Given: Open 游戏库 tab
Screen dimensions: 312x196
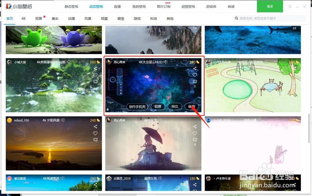Looking at the screenshot, I should tap(211, 7).
